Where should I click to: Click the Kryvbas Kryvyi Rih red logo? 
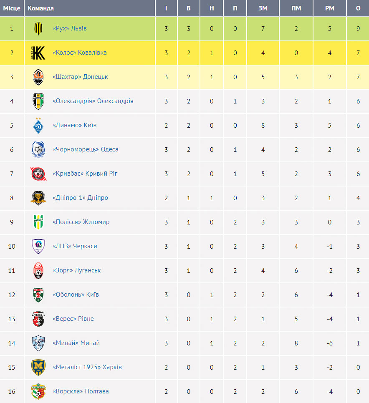coord(38,174)
